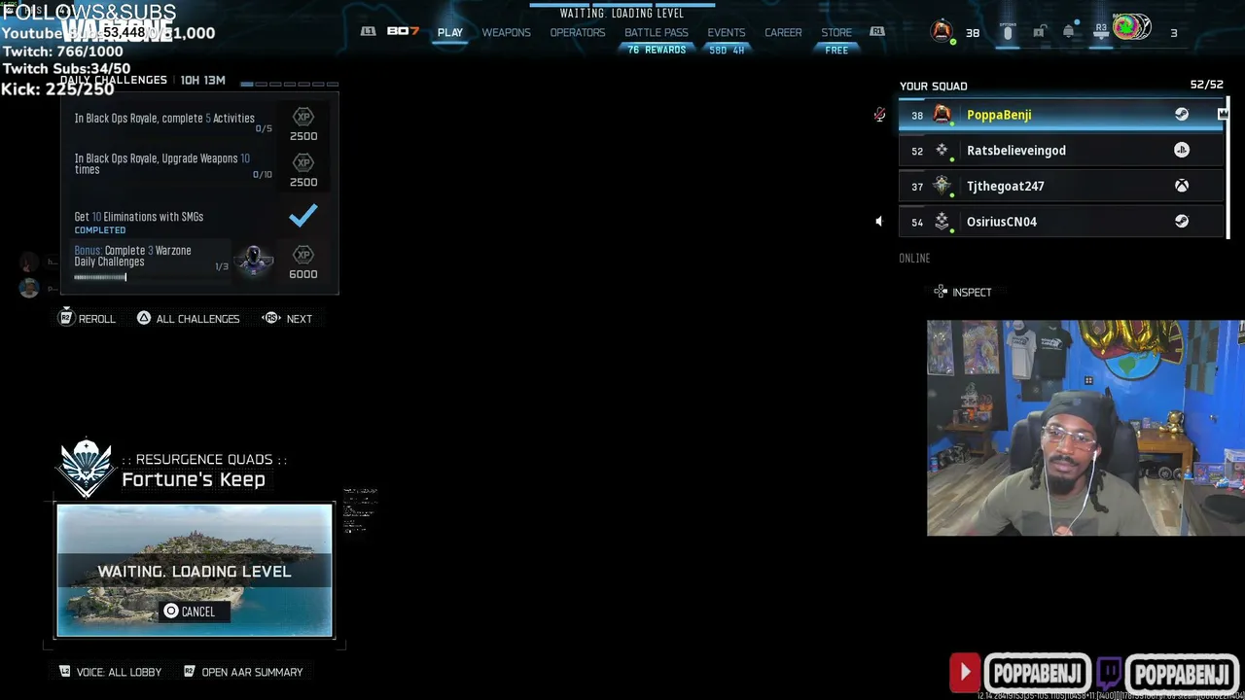Screen dimensions: 1245x700
Task: Click OsiriusCN04's Steam platform icon
Action: (1181, 221)
